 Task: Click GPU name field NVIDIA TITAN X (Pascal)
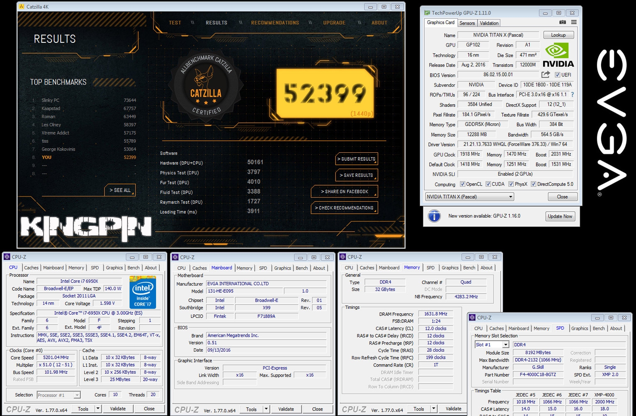pyautogui.click(x=498, y=35)
